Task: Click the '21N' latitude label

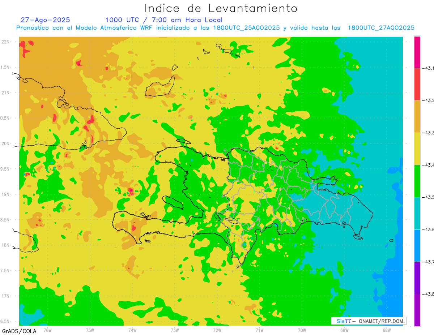Action: (5, 93)
